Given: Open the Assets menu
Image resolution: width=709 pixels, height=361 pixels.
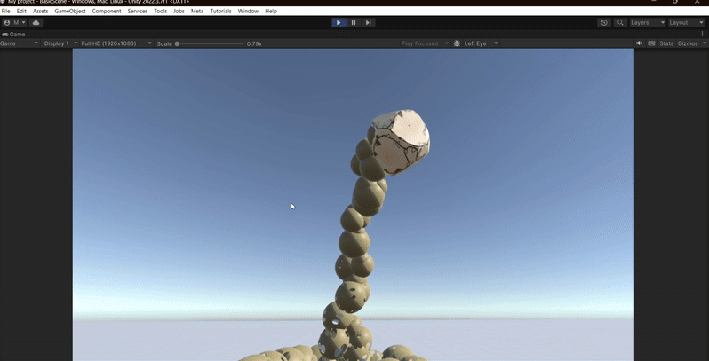Looking at the screenshot, I should click(40, 11).
